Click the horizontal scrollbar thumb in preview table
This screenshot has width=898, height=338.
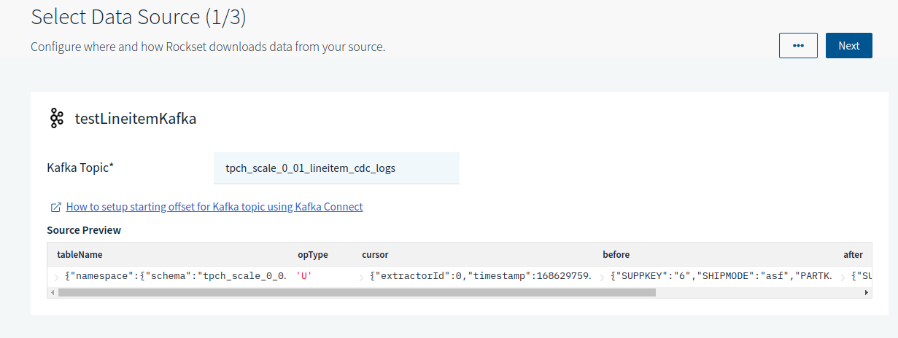point(357,292)
